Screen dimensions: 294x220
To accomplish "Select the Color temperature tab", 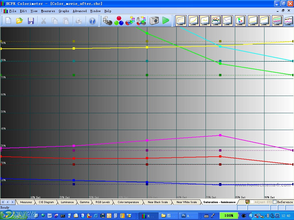I will [x=128, y=202].
